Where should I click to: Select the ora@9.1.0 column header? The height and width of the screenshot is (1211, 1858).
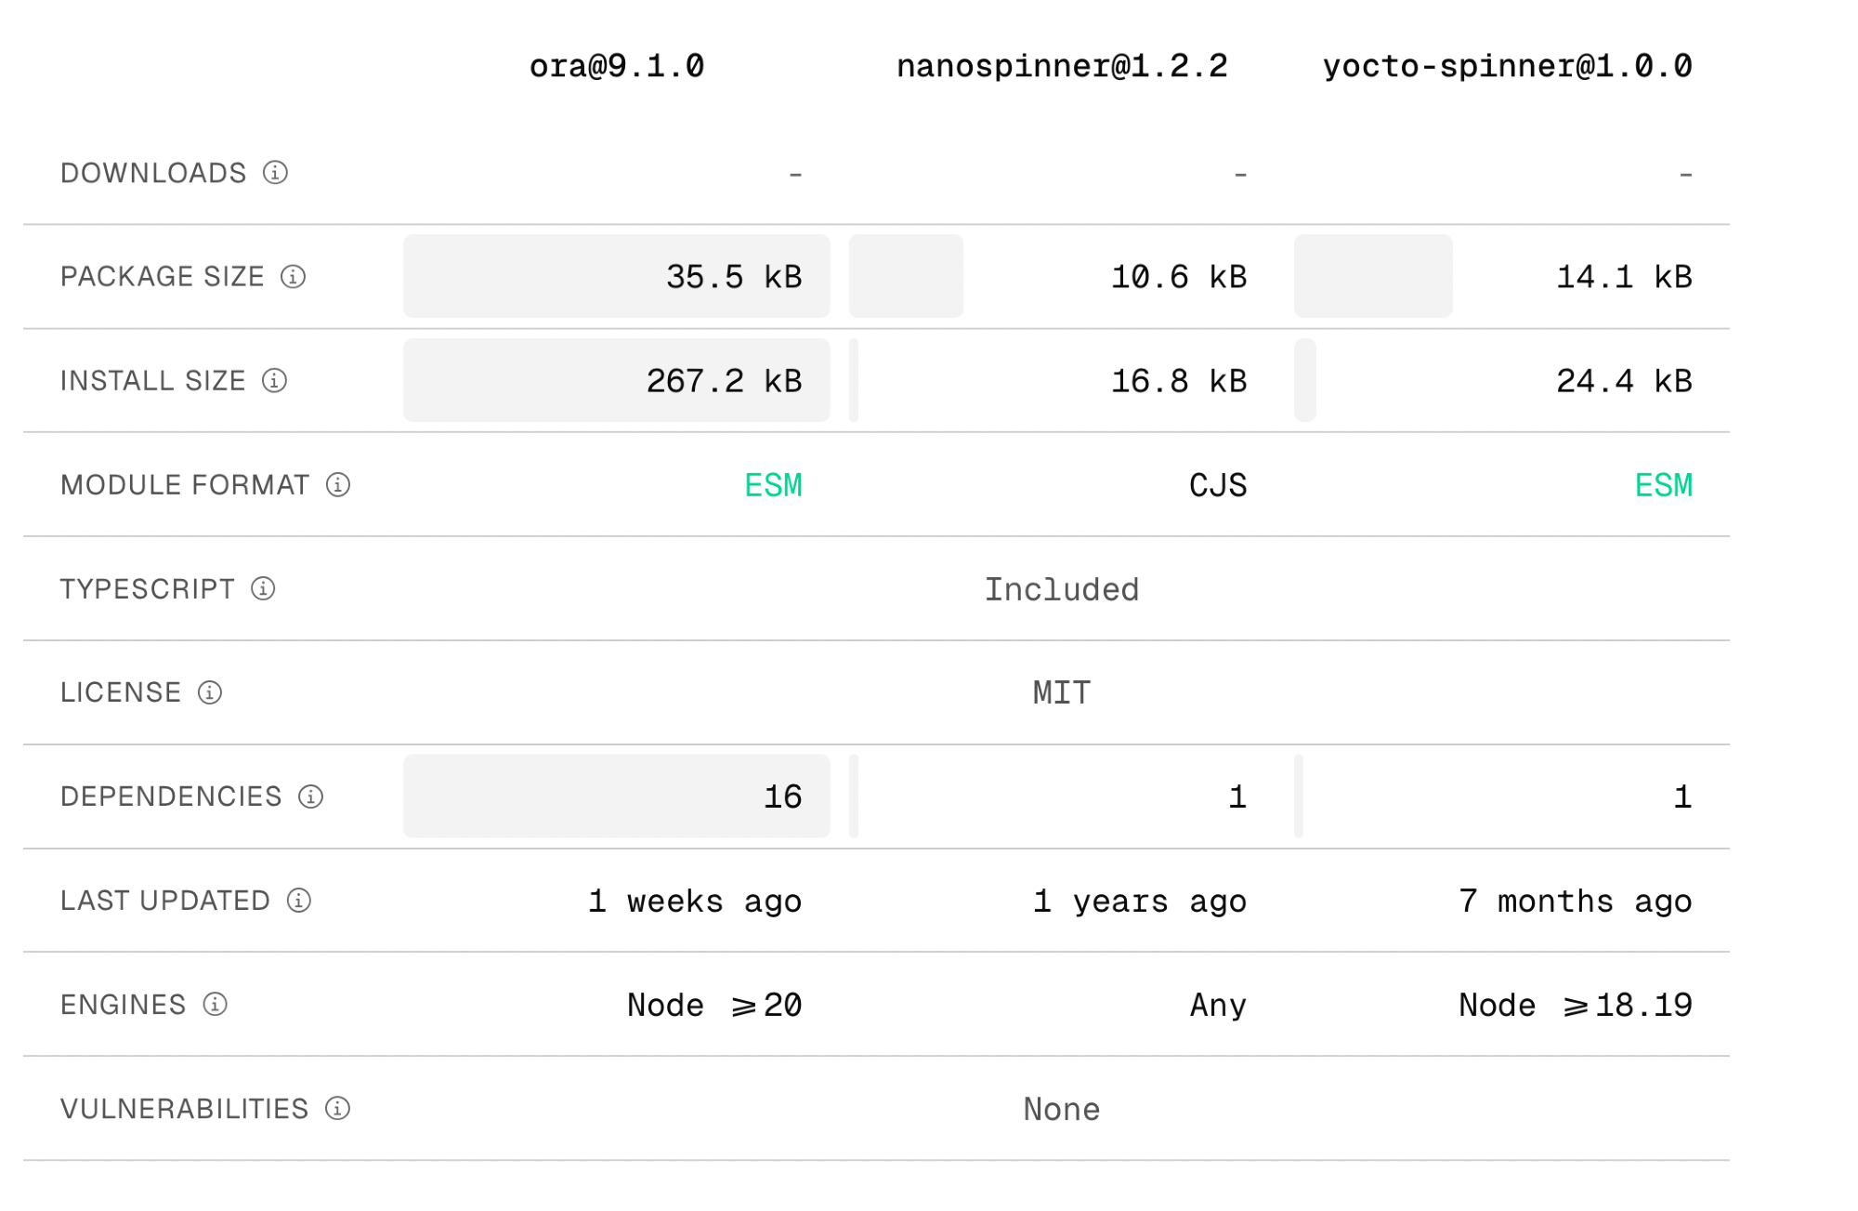[617, 67]
